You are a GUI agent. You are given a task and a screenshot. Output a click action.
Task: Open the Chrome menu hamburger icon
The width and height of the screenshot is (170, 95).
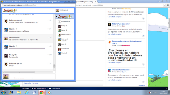[x=168, y=5]
